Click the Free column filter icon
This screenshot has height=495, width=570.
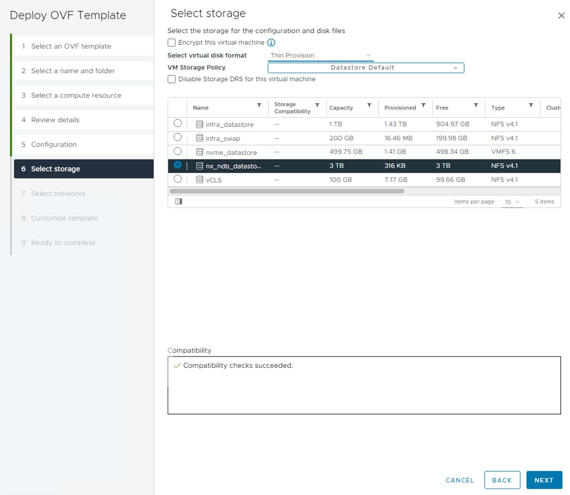476,105
